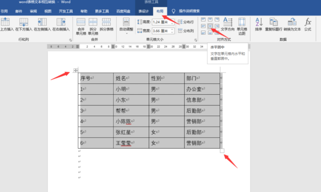Distribute columns evenly (分布列)
This screenshot has width=321, height=192.
[186, 31]
